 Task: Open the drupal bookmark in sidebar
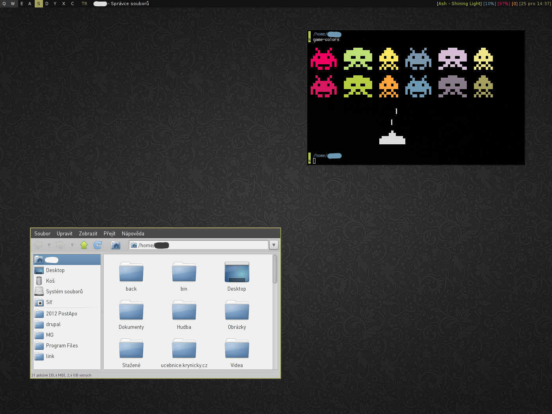pyautogui.click(x=67, y=324)
